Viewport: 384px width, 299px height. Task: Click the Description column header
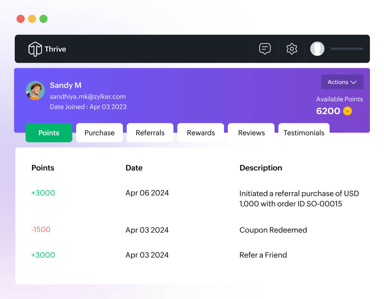click(261, 168)
